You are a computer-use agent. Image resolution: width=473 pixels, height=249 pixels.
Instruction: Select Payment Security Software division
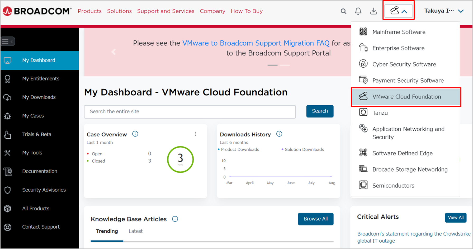(405, 80)
